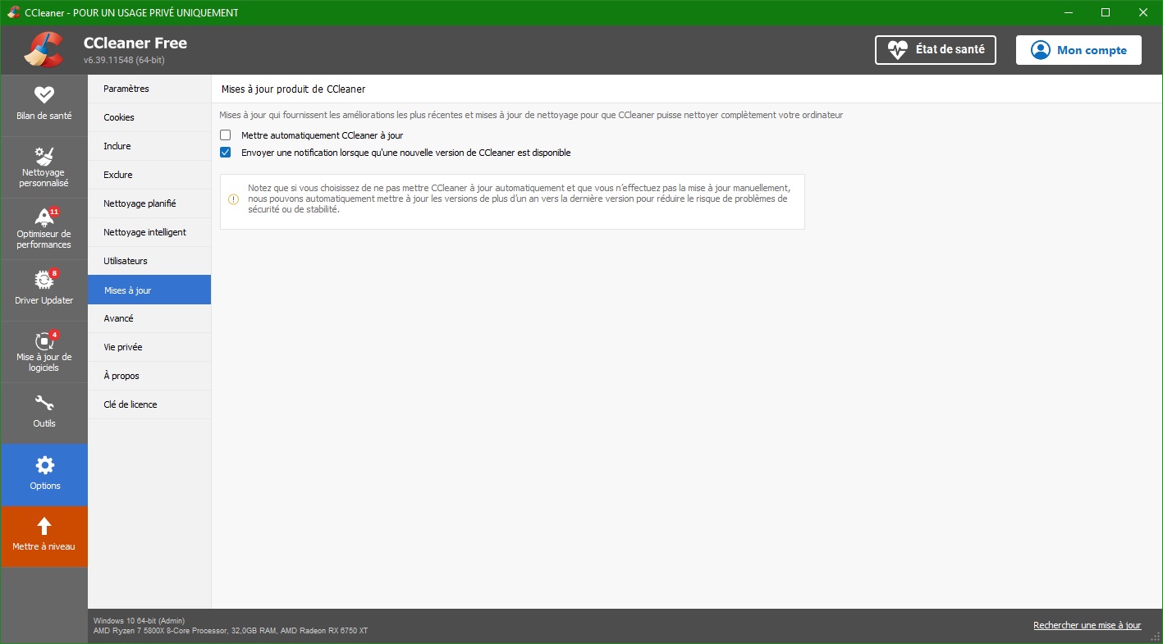
Task: Click the CCleaner logo in the header
Action: click(x=43, y=50)
